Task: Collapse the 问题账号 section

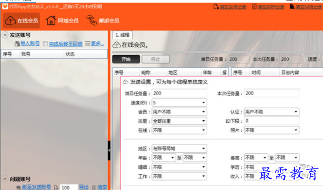Action: click(5, 179)
